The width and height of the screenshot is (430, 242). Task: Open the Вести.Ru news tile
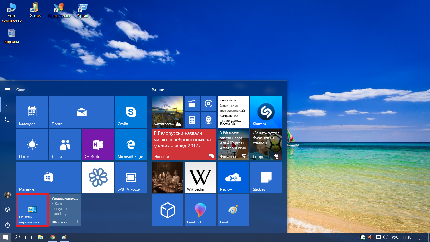coord(233,112)
